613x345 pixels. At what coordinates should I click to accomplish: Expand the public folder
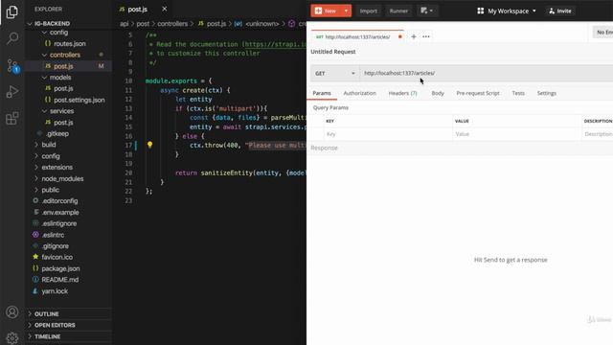51,190
